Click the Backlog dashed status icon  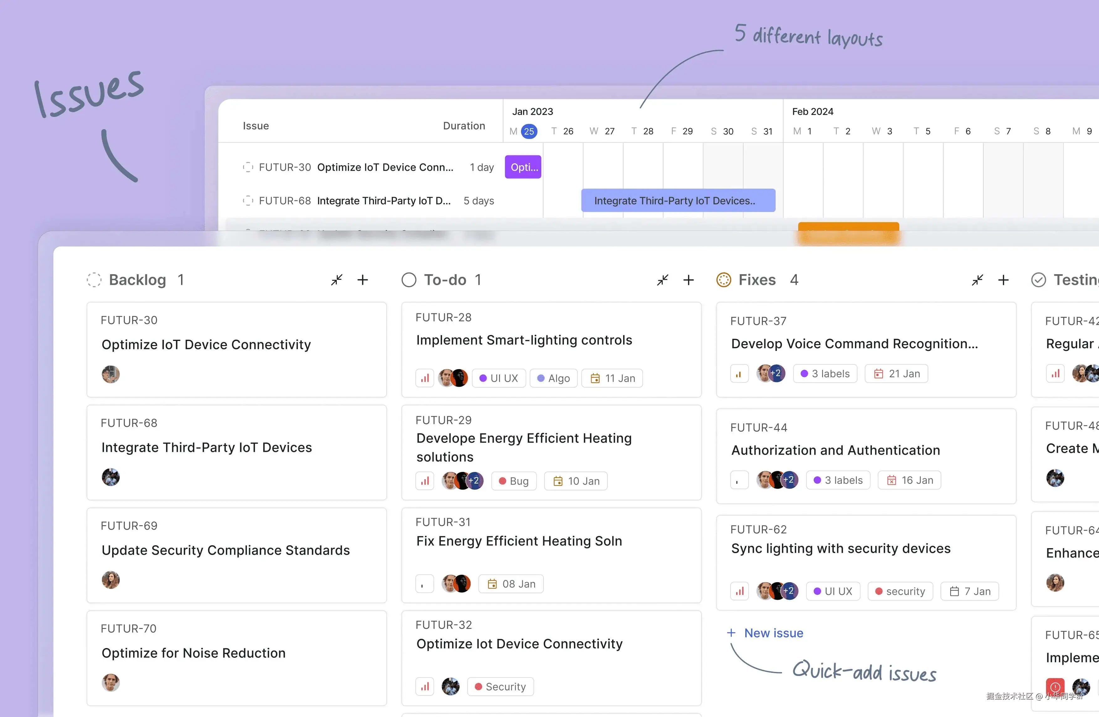[x=94, y=280]
